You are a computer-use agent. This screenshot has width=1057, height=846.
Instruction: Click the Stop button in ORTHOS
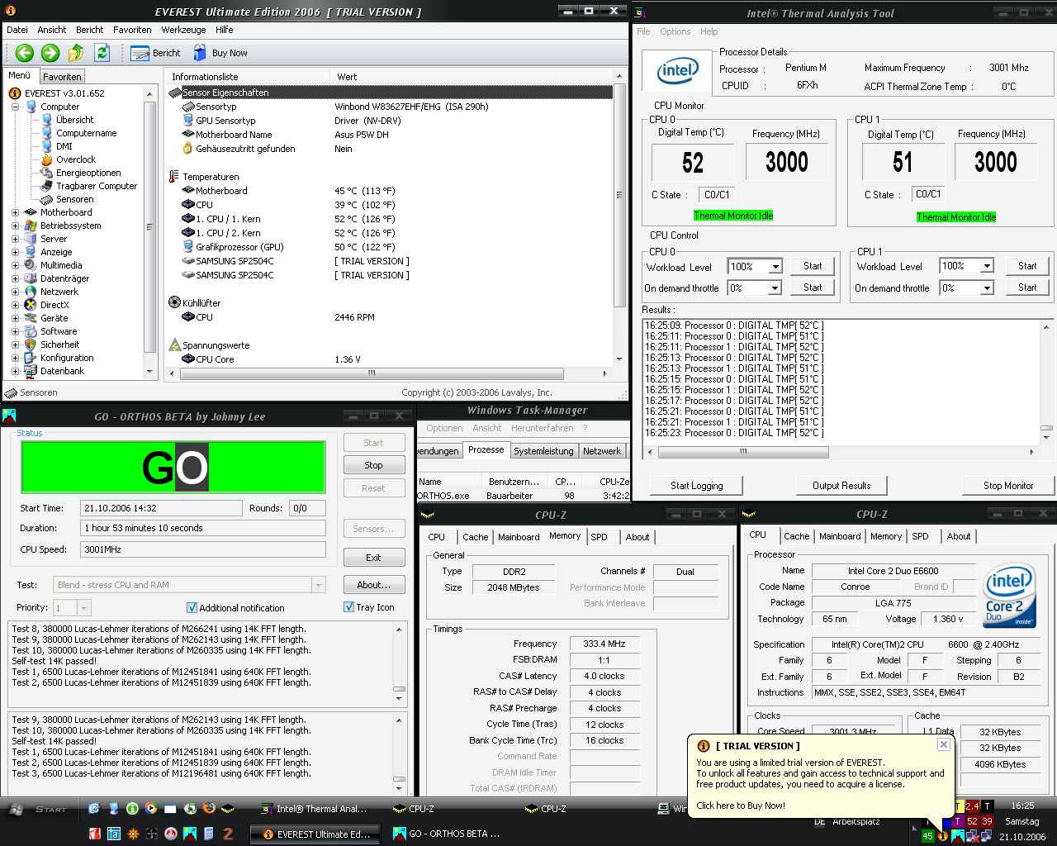click(x=374, y=465)
